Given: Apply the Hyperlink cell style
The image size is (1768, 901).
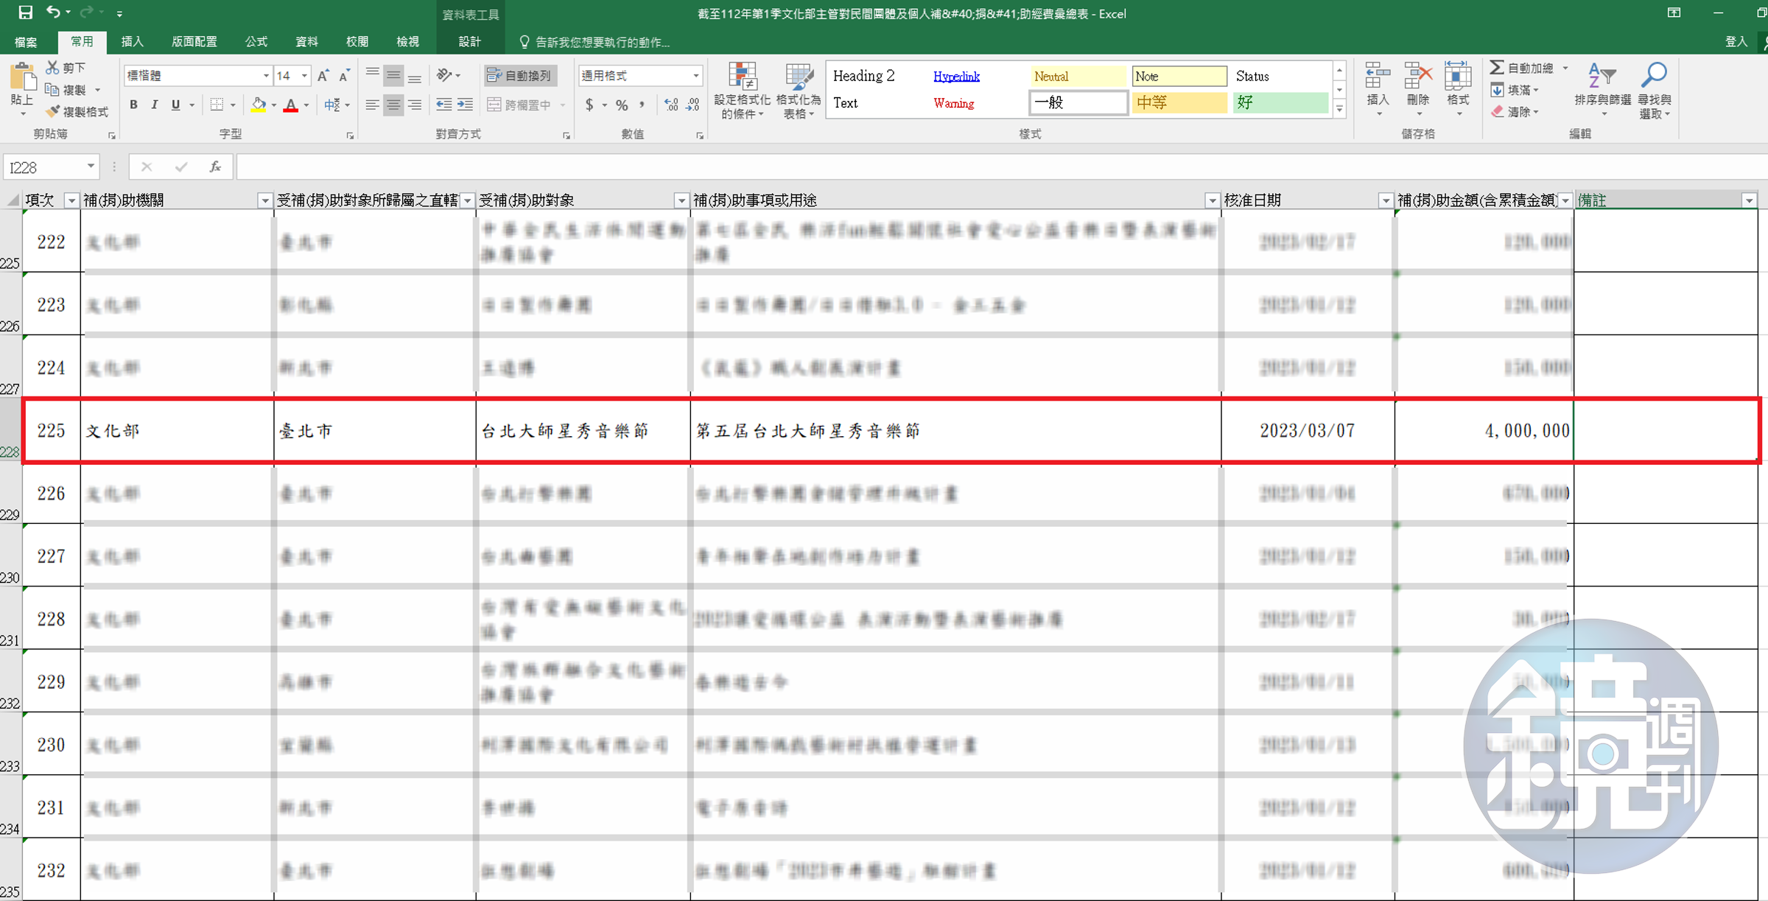Looking at the screenshot, I should [977, 76].
